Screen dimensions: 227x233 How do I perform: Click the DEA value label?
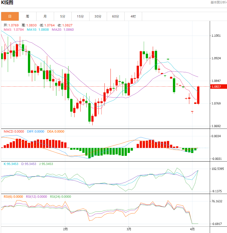(x=56, y=131)
